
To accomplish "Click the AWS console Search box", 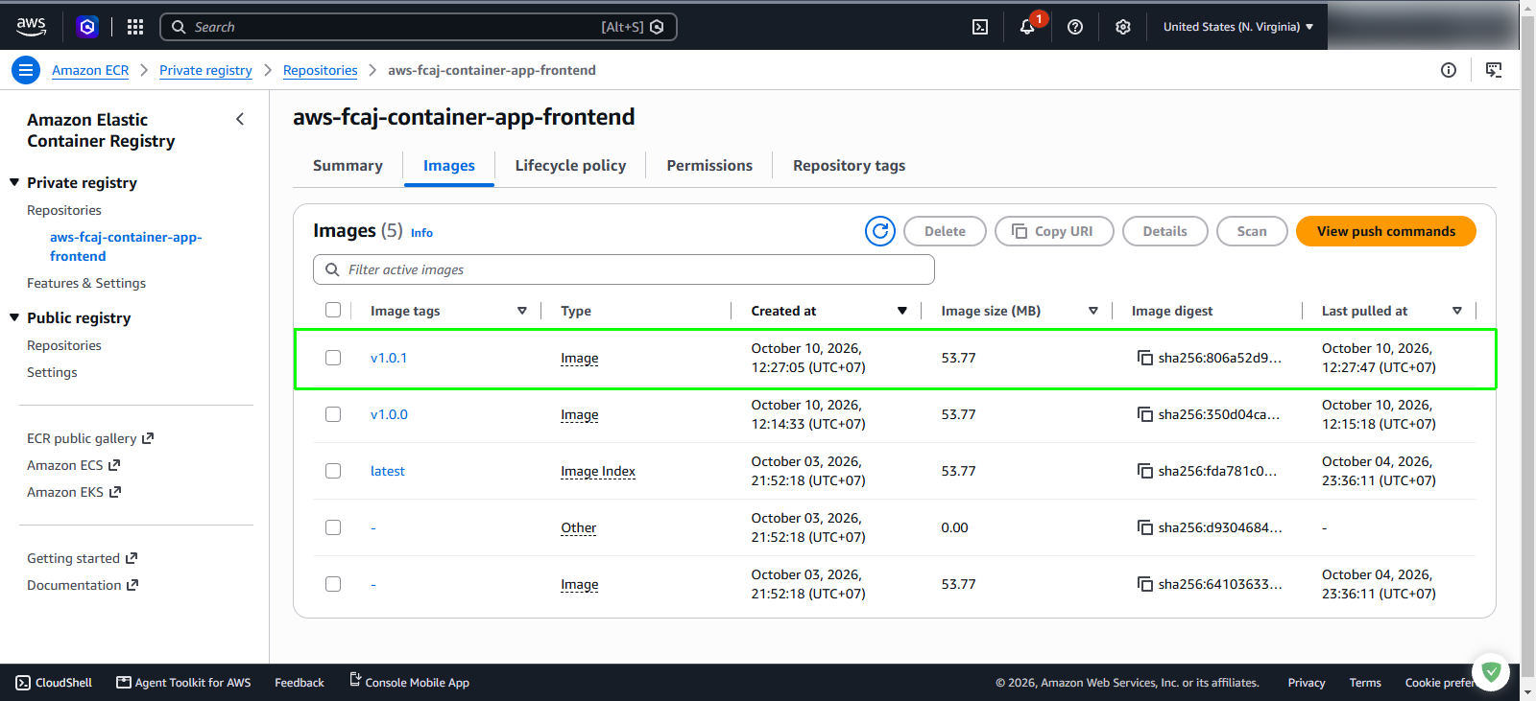I will tap(419, 27).
